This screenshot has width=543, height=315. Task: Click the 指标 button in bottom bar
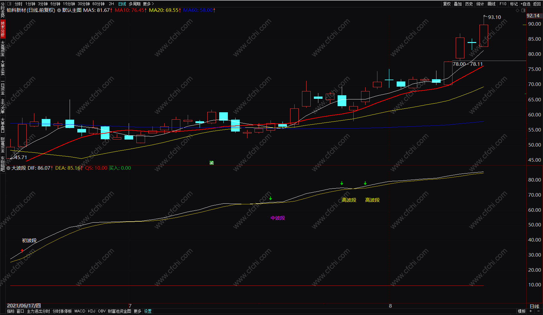(11, 311)
